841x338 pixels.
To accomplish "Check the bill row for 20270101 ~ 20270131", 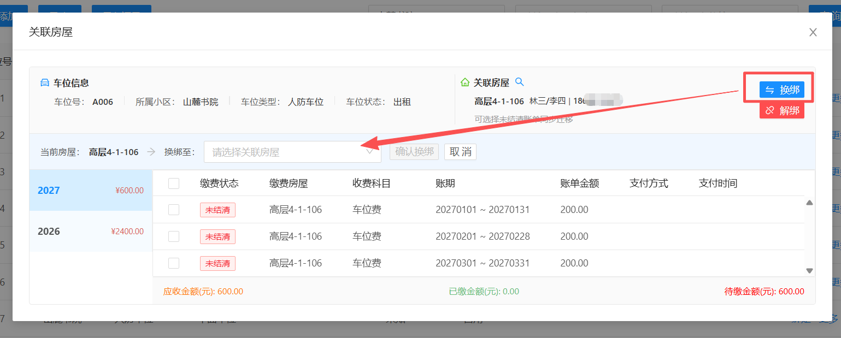I will click(174, 210).
